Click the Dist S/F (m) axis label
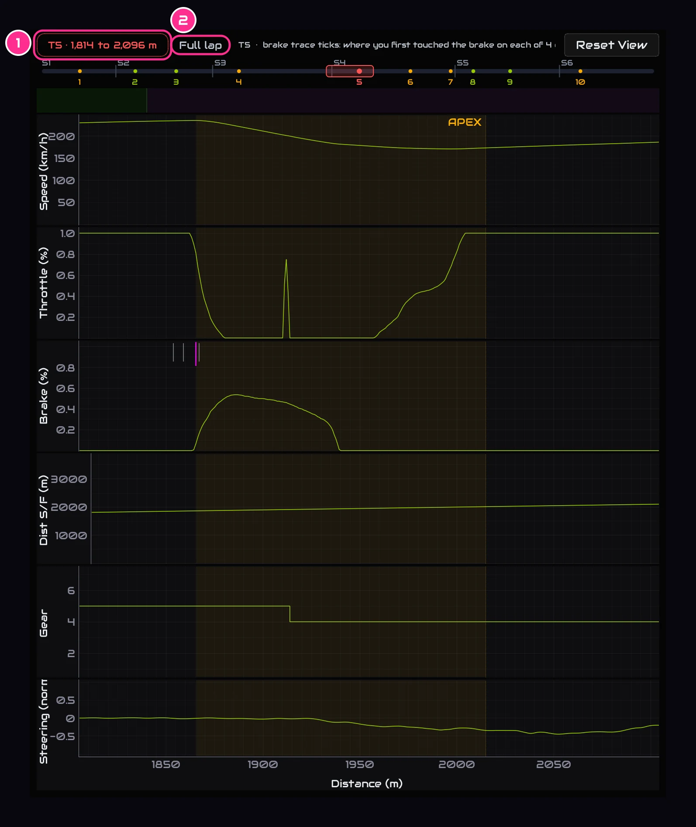 click(x=43, y=510)
